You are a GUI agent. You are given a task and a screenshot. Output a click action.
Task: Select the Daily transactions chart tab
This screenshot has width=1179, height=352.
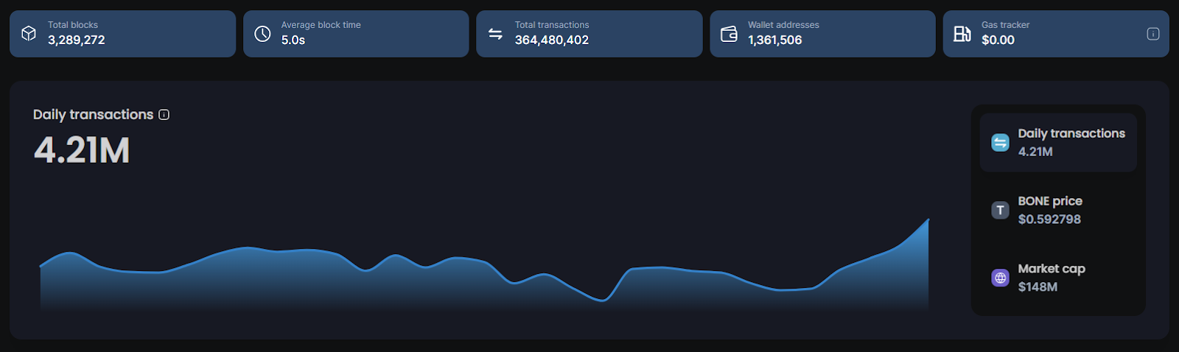[1058, 142]
